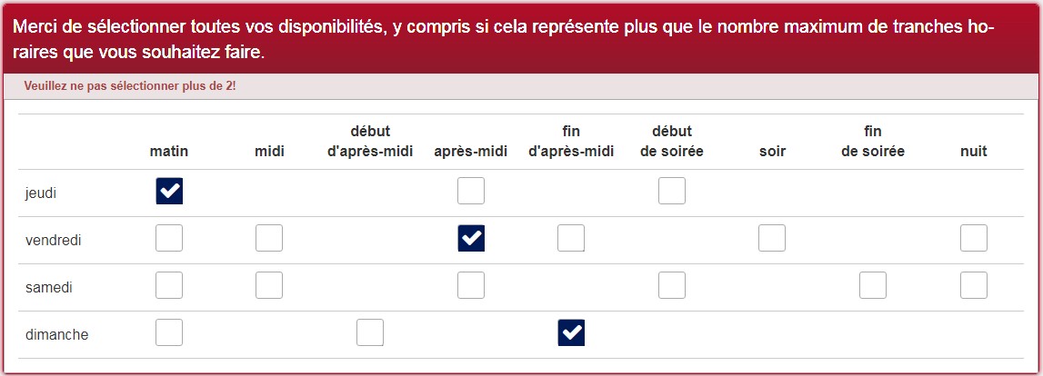Check the vendredi midi box

(x=269, y=239)
